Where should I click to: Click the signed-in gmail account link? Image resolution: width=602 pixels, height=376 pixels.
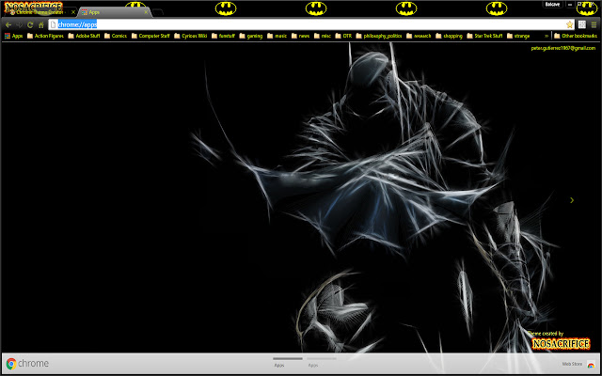(x=562, y=48)
